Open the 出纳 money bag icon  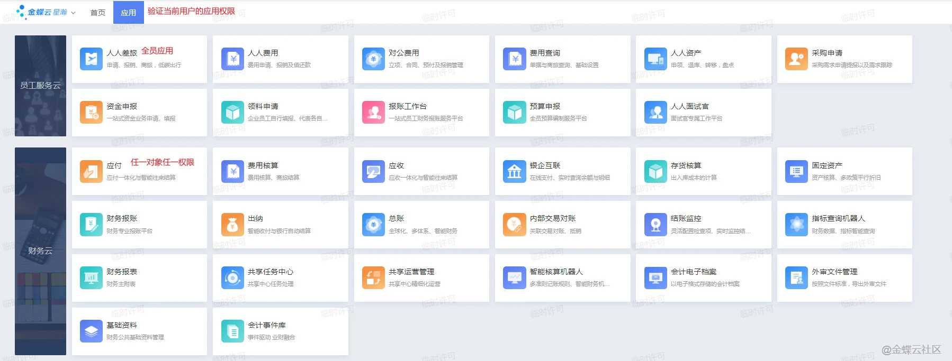pos(232,225)
